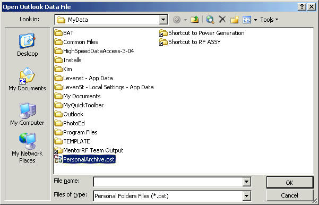Viewport: 319px width, 205px height.
Task: Expand the Files of type dropdown arrow
Action: click(x=246, y=196)
